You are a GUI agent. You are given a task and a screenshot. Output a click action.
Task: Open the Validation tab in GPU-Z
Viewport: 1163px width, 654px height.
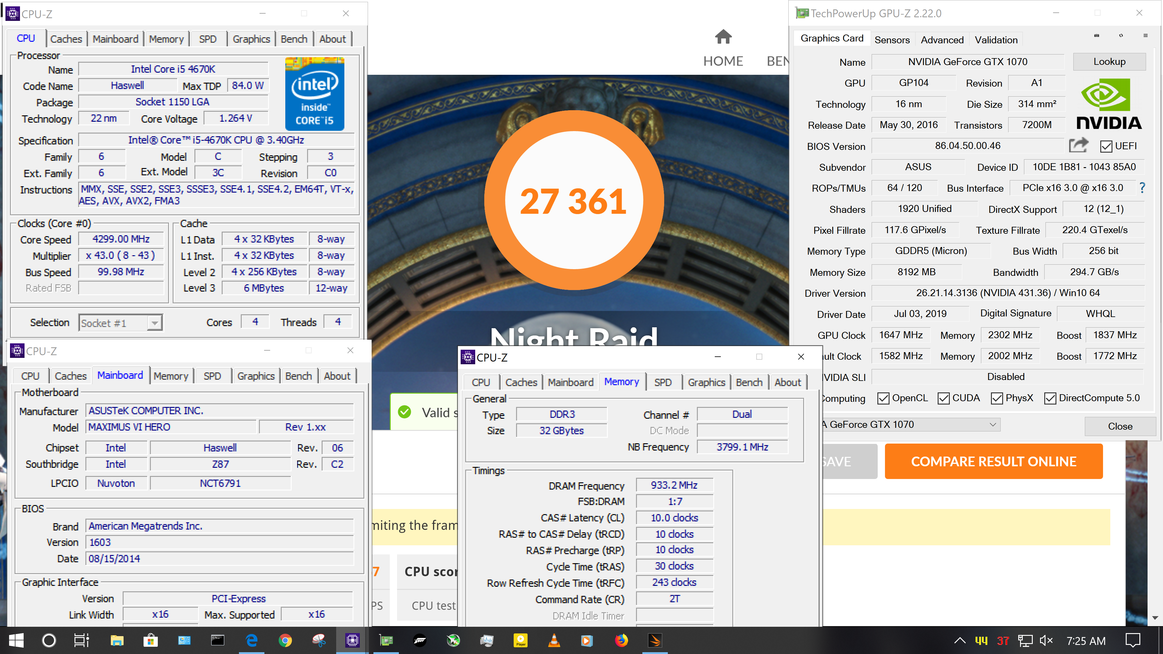(996, 40)
